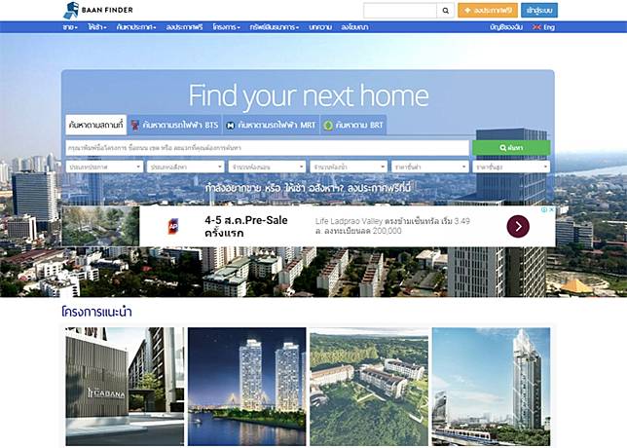This screenshot has width=627, height=448.
Task: Select the BRT search tab
Action: [x=353, y=126]
